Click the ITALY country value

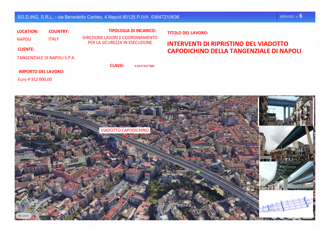54,39
